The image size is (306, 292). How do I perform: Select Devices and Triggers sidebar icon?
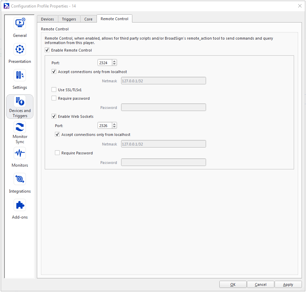point(20,101)
